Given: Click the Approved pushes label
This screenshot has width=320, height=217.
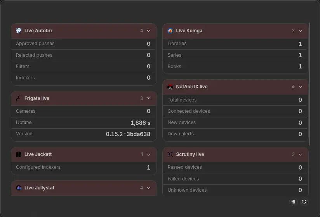Looking at the screenshot, I should click(x=35, y=44).
